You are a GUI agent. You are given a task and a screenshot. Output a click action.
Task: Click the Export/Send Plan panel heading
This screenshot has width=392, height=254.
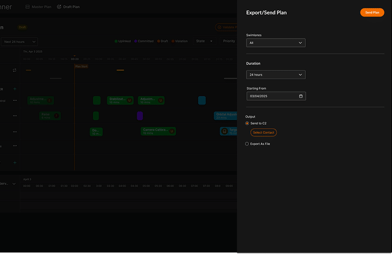(x=267, y=13)
